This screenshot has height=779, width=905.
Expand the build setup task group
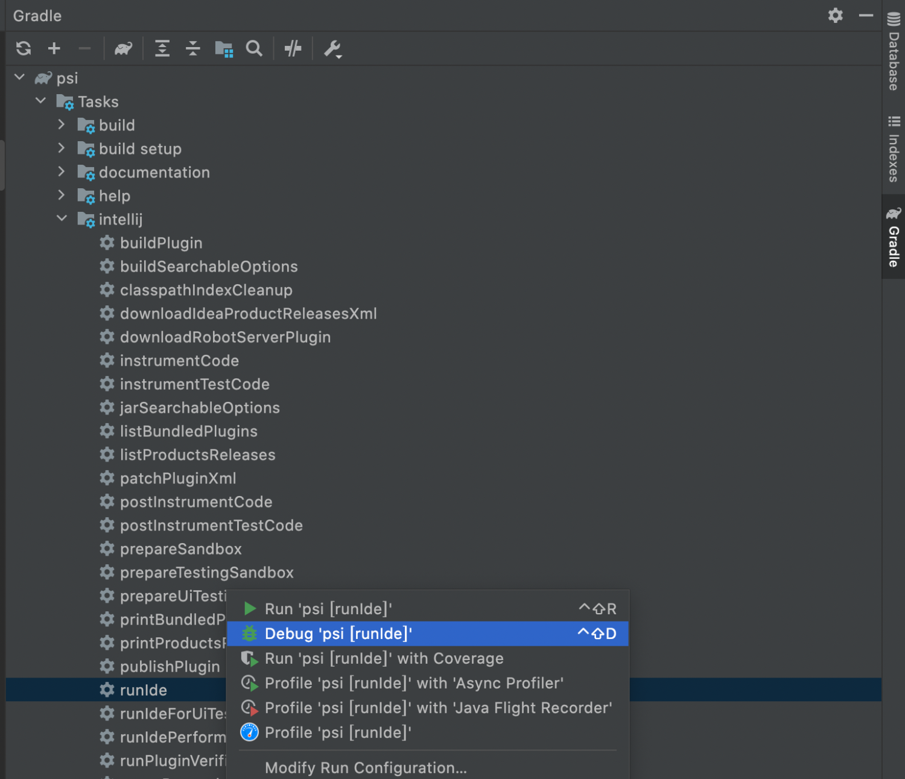[x=62, y=148]
